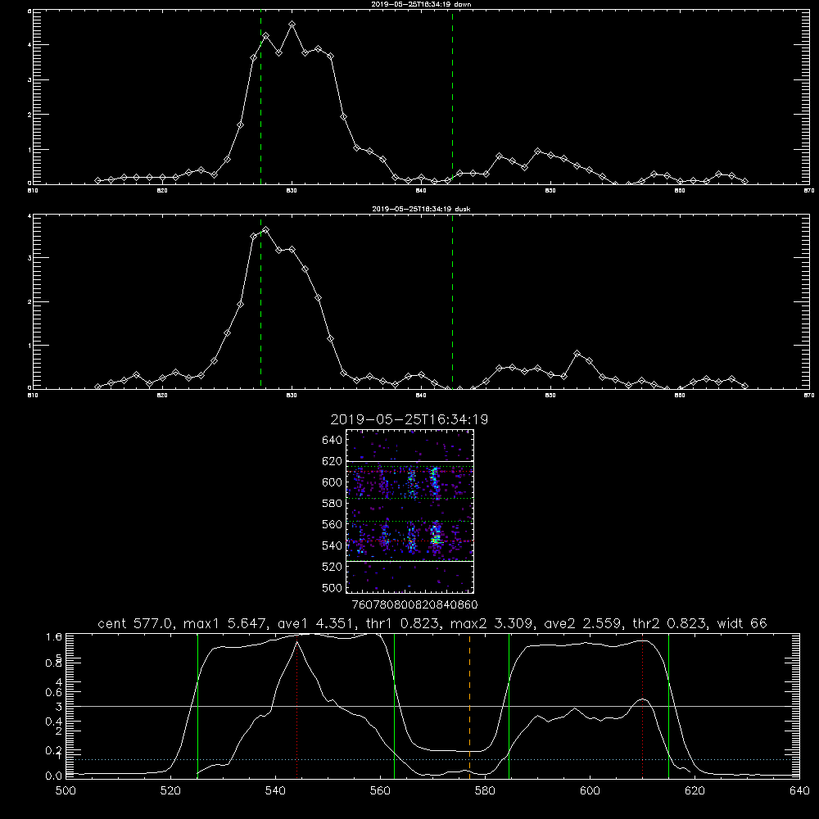This screenshot has height=819, width=819.
Task: Select the green boundary line near 585 in bottom plot
Action: pyautogui.click(x=509, y=705)
